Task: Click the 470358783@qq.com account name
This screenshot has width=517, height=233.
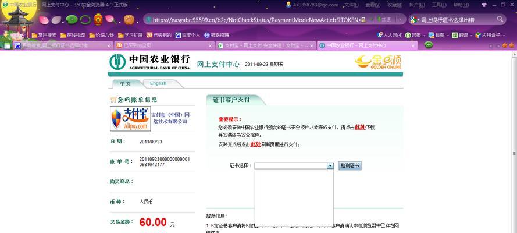Action: pyautogui.click(x=316, y=5)
